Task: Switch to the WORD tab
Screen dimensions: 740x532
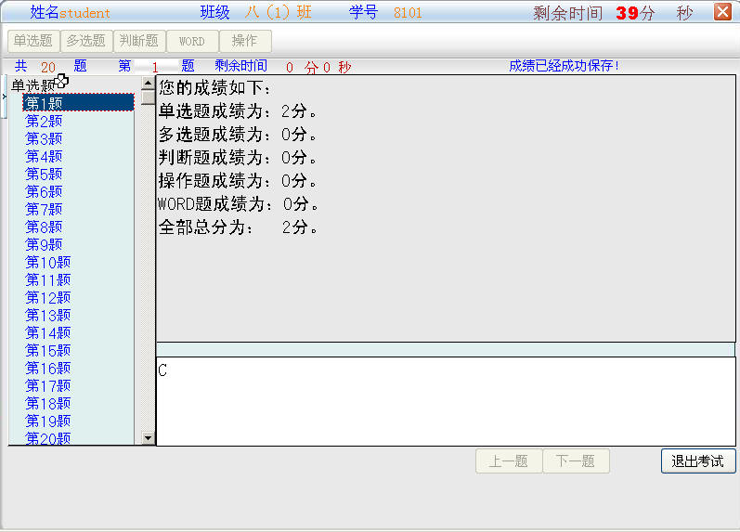Action: point(192,41)
